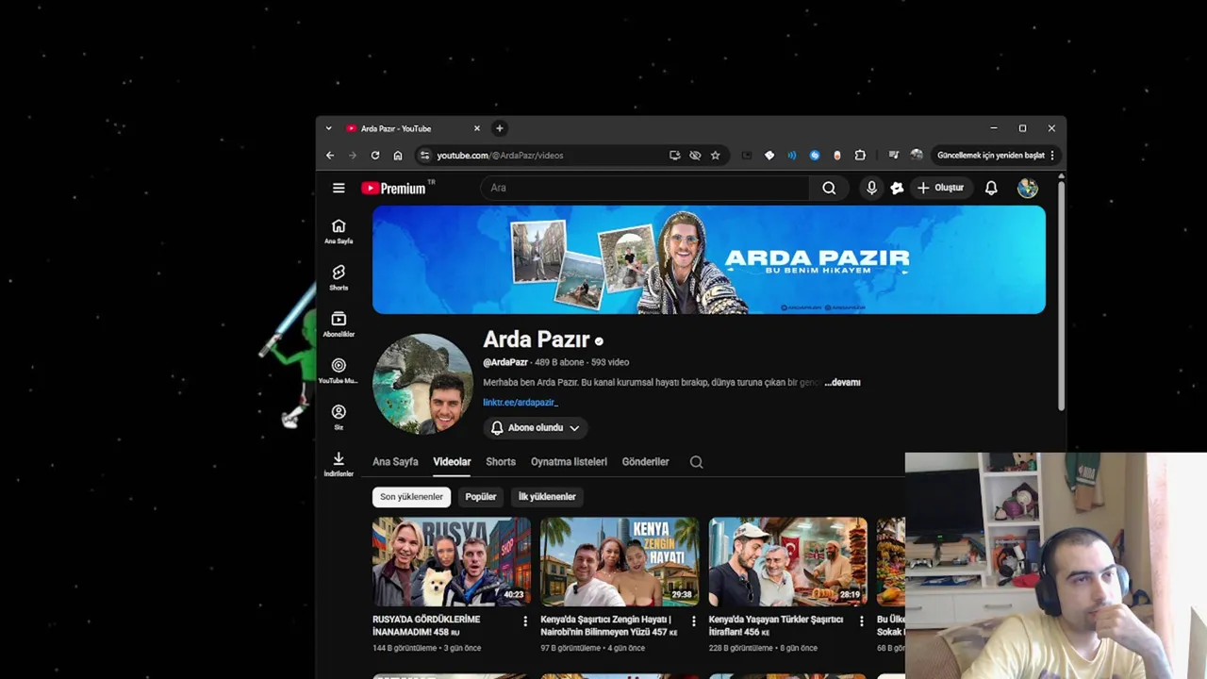Open Abonelikler in the sidebar
1207x679 pixels.
click(339, 324)
